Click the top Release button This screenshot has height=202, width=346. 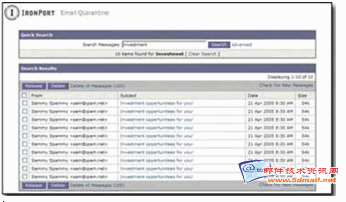tap(34, 86)
